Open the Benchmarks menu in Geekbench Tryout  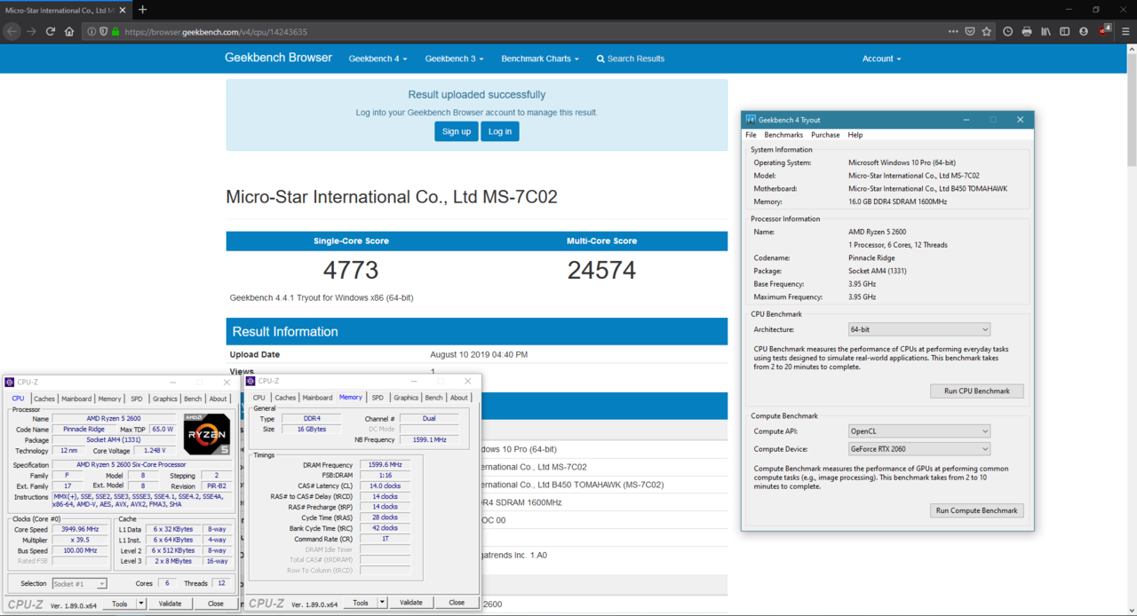click(783, 135)
